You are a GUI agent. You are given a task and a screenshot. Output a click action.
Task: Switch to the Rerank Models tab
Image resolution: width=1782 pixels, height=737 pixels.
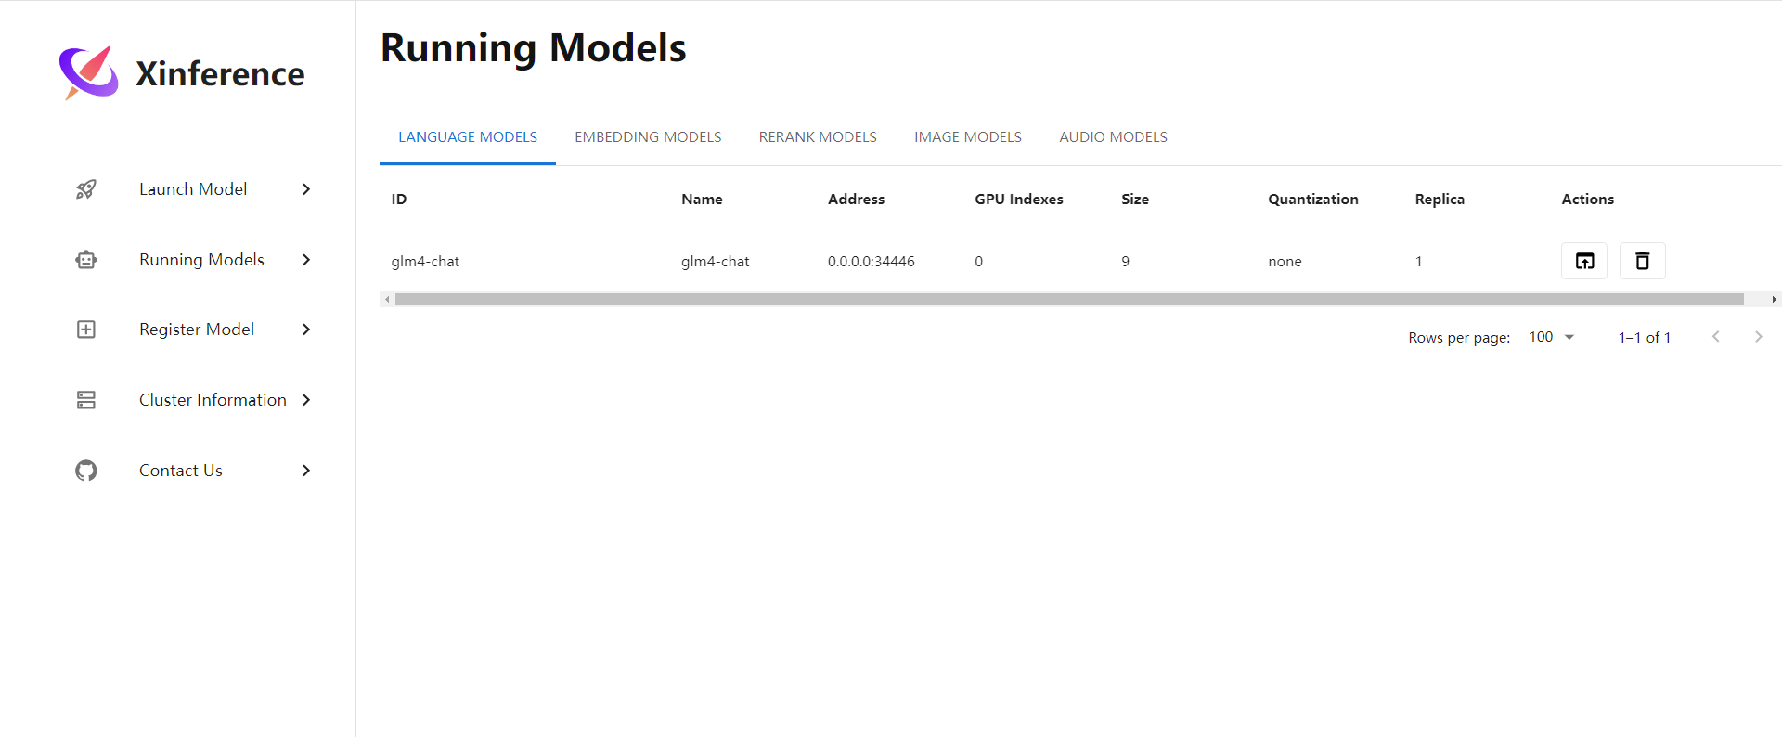[818, 137]
